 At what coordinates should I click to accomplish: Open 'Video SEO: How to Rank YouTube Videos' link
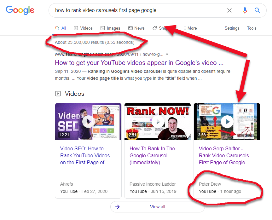click(85, 155)
